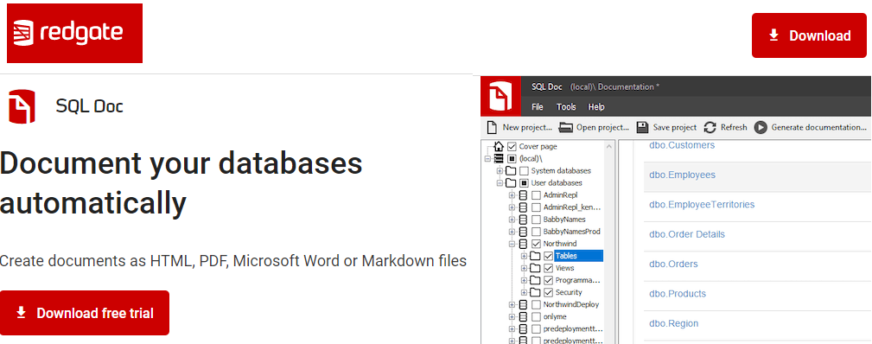This screenshot has width=872, height=344.
Task: Click the Programma... folder icon
Action: coord(535,280)
